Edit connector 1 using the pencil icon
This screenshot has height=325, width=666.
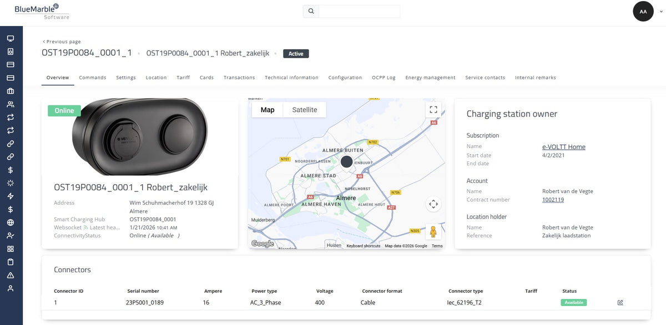pyautogui.click(x=620, y=303)
